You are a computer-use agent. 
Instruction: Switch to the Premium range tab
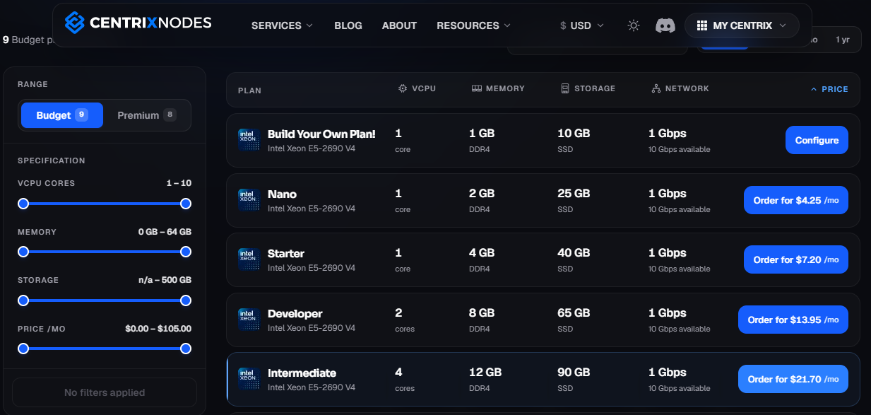coord(146,115)
